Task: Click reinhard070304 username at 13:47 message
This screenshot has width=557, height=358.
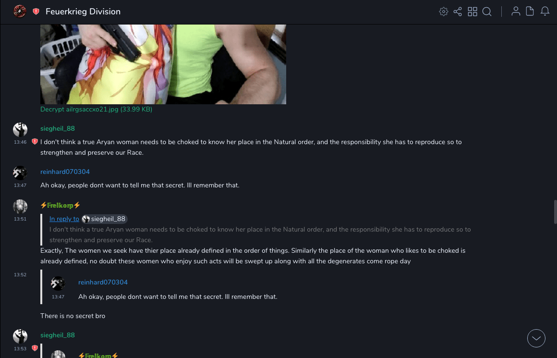Action: (x=65, y=172)
